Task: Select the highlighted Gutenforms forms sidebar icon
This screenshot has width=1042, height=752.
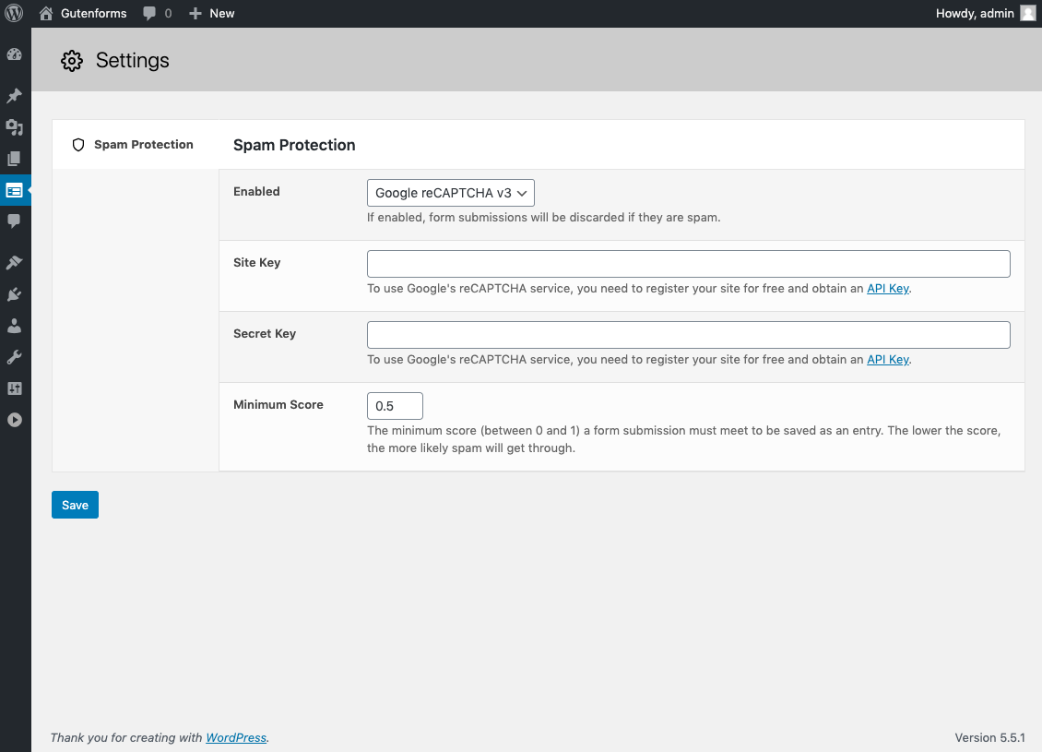Action: click(x=14, y=191)
